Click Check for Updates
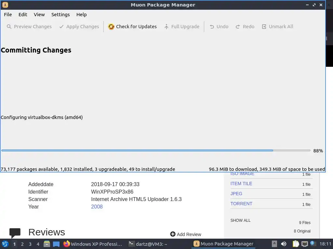Screen dimensions: 333x249 point(132,27)
